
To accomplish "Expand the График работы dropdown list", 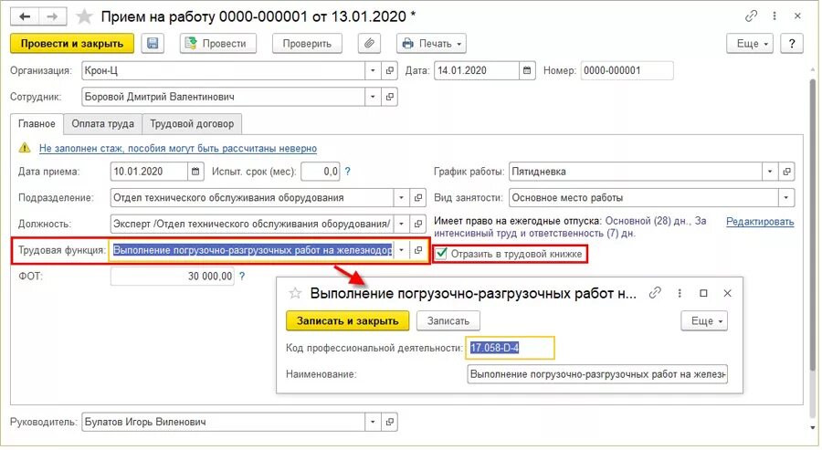I will point(770,172).
